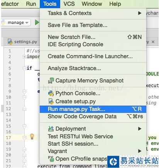Image resolution: width=159 pixels, height=168 pixels.
Task: Select Run manage.py Task menu entry
Action: 93,109
